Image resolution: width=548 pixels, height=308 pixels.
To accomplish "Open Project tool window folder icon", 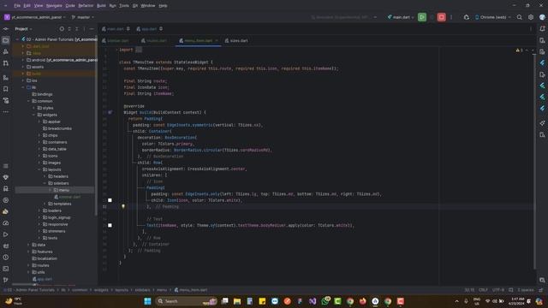I will pyautogui.click(x=6, y=40).
